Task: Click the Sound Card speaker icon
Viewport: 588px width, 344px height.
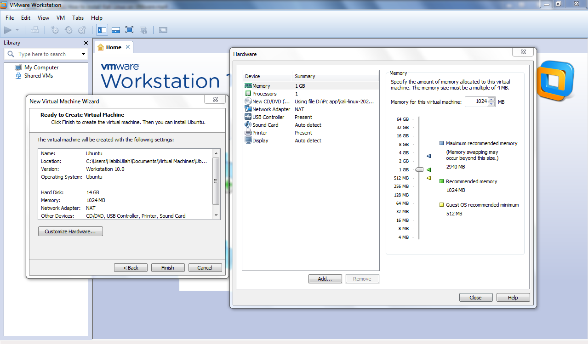Action: [x=248, y=125]
